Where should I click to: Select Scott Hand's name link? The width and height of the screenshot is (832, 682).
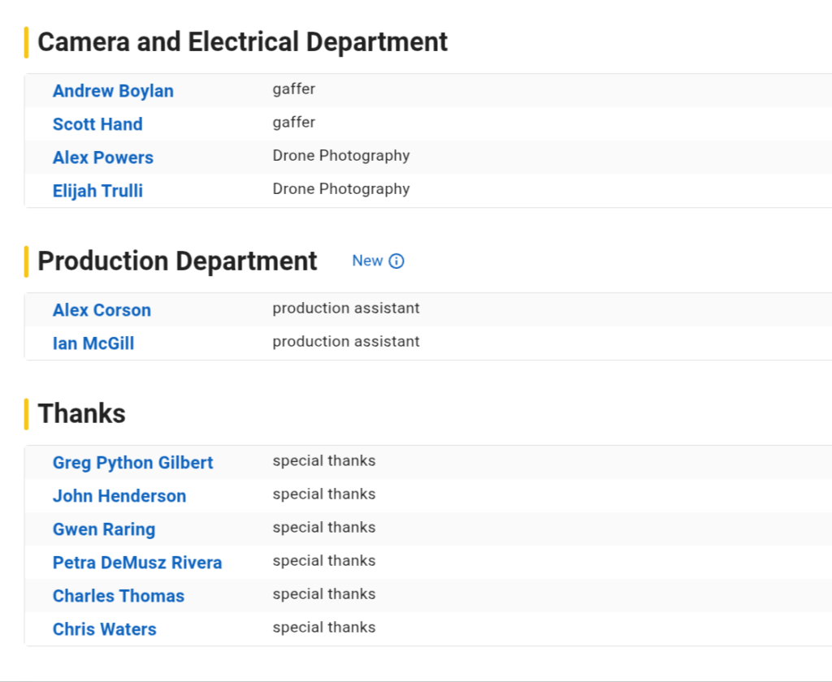(x=97, y=124)
